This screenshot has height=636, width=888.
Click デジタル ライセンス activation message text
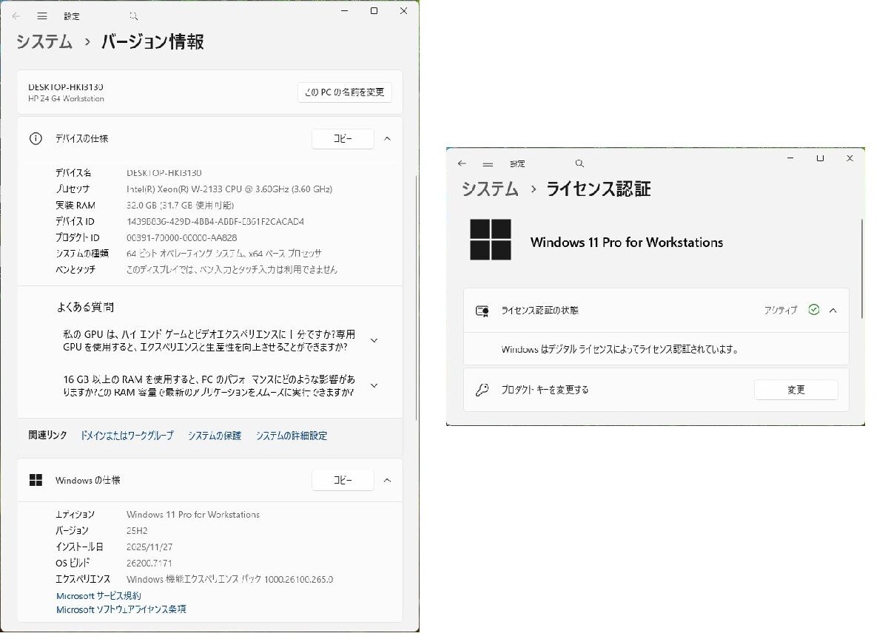[619, 349]
